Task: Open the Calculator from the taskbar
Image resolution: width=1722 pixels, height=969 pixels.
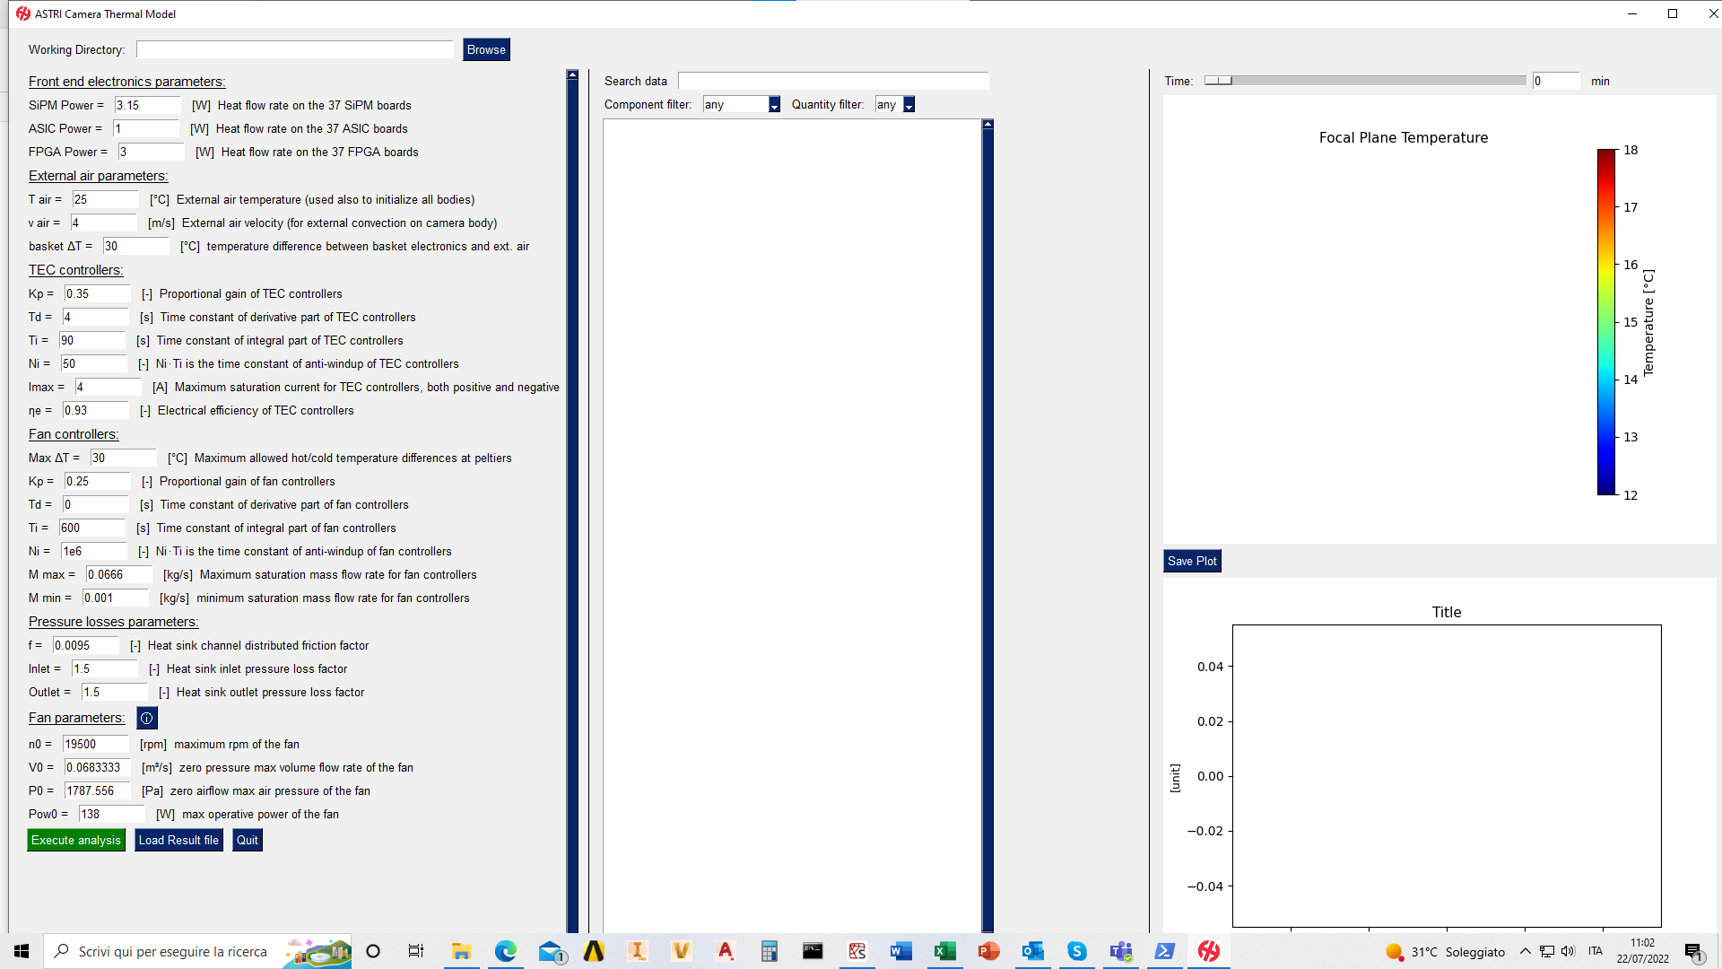Action: point(769,951)
